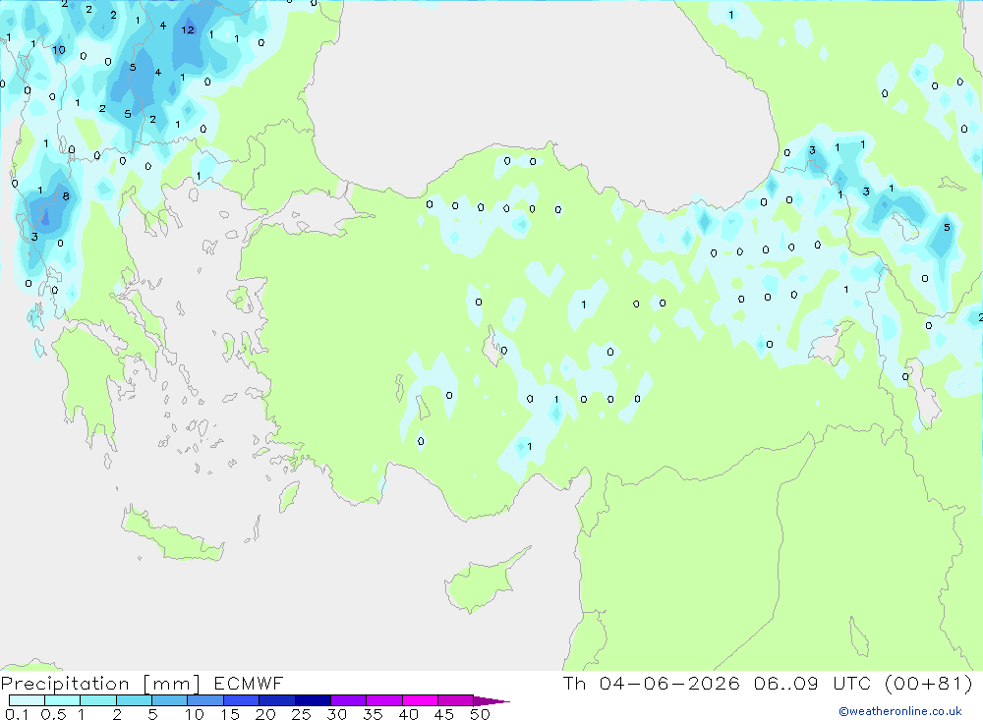Select the 5–10 mm legend color swatch
Viewport: 983px width, 720px height.
point(169,700)
